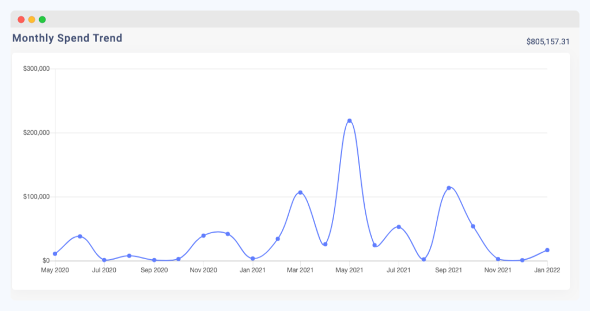Screen dimensions: 590x311
Task: Click the $200,000 y-axis label
Action: pyautogui.click(x=36, y=133)
